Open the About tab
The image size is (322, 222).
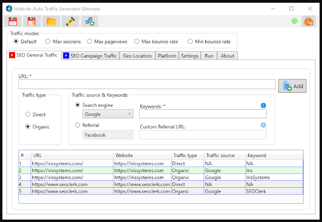(x=227, y=56)
